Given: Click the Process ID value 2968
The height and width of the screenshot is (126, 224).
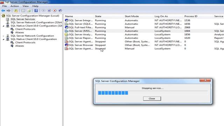Looking at the screenshot, I should coord(187,27).
